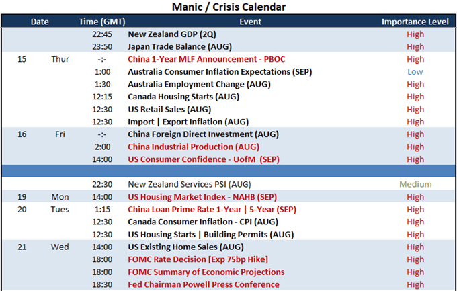This screenshot has height=291, width=457.
Task: Select the Importance Level column header
Action: click(415, 22)
